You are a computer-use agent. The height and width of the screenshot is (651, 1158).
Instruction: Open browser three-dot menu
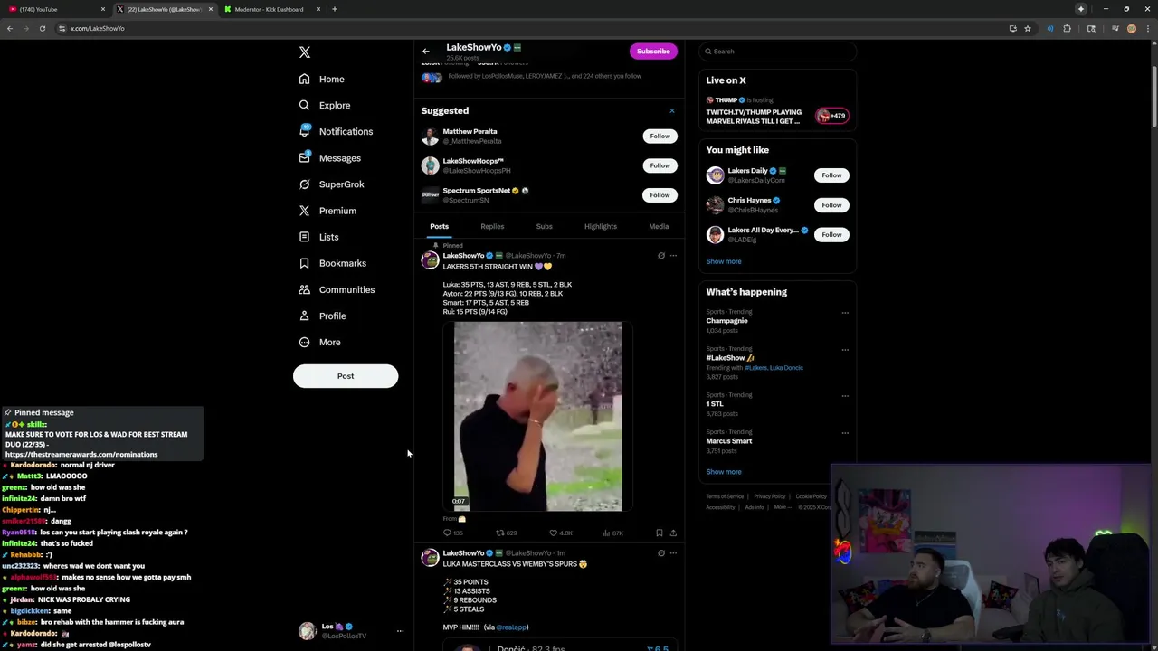click(1147, 28)
